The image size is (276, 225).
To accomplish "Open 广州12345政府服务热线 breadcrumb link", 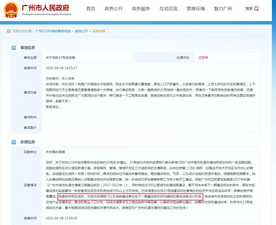I will (x=53, y=31).
